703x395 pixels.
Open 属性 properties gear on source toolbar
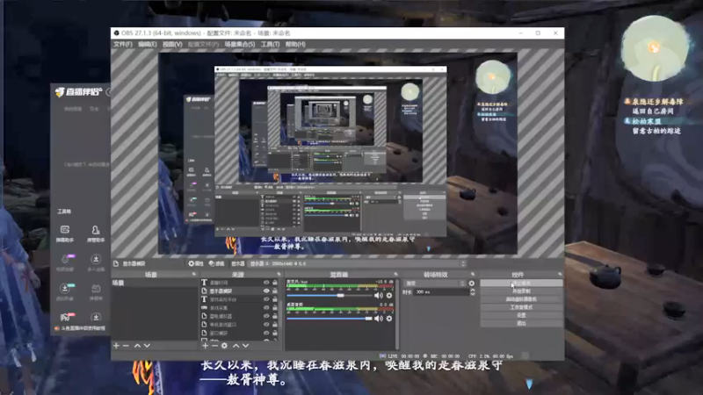click(196, 264)
